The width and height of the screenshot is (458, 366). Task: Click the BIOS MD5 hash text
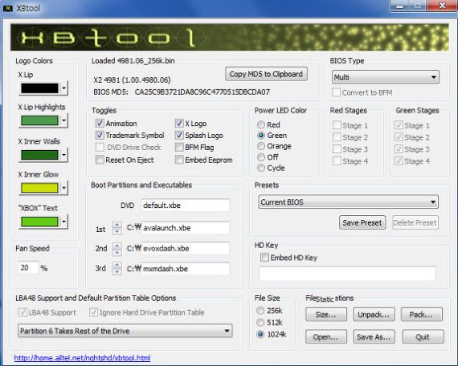[x=202, y=92]
